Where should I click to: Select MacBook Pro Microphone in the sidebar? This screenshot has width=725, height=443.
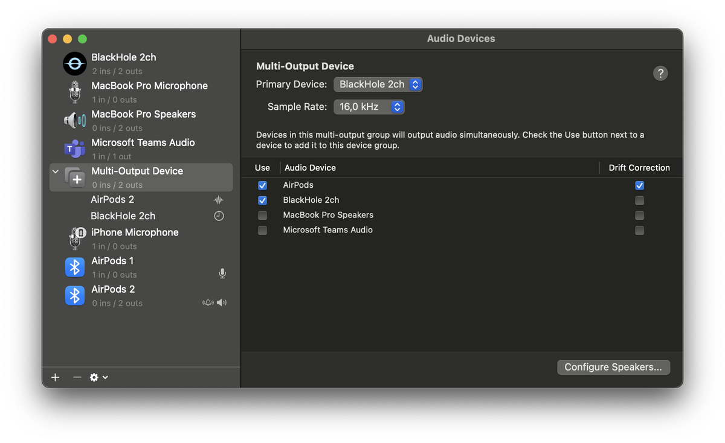141,92
